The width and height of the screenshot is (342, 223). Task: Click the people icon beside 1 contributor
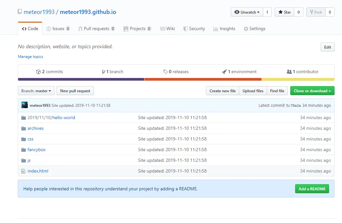tap(289, 72)
